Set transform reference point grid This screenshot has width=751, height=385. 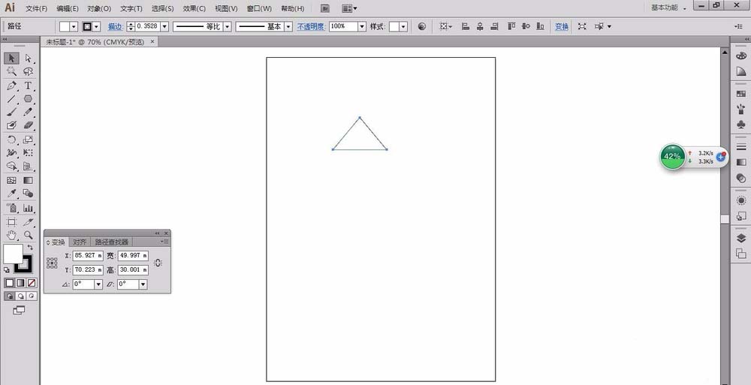point(52,263)
